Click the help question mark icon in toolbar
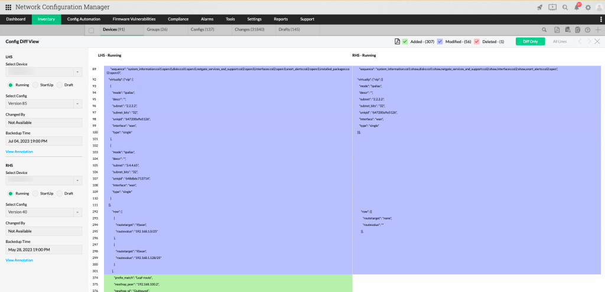The image size is (605, 292). coord(587,29)
